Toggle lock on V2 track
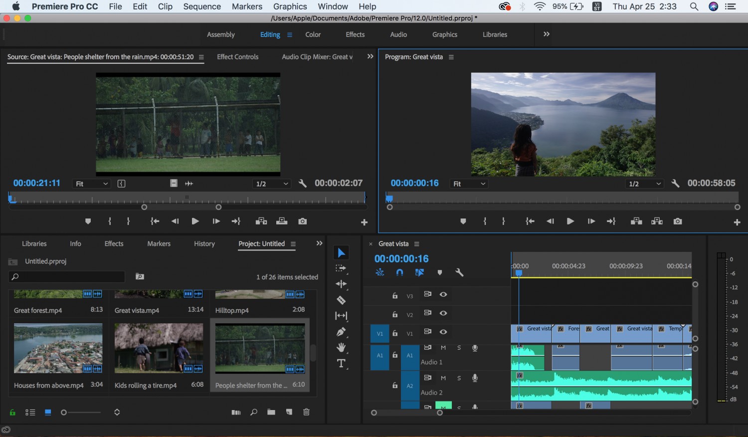Viewport: 748px width, 437px height. click(x=395, y=314)
